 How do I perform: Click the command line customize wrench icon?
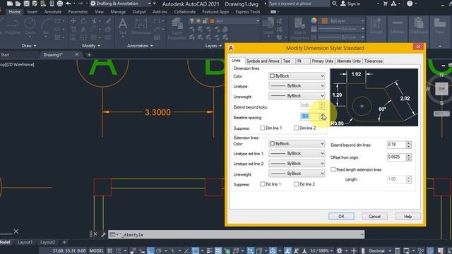point(104,234)
